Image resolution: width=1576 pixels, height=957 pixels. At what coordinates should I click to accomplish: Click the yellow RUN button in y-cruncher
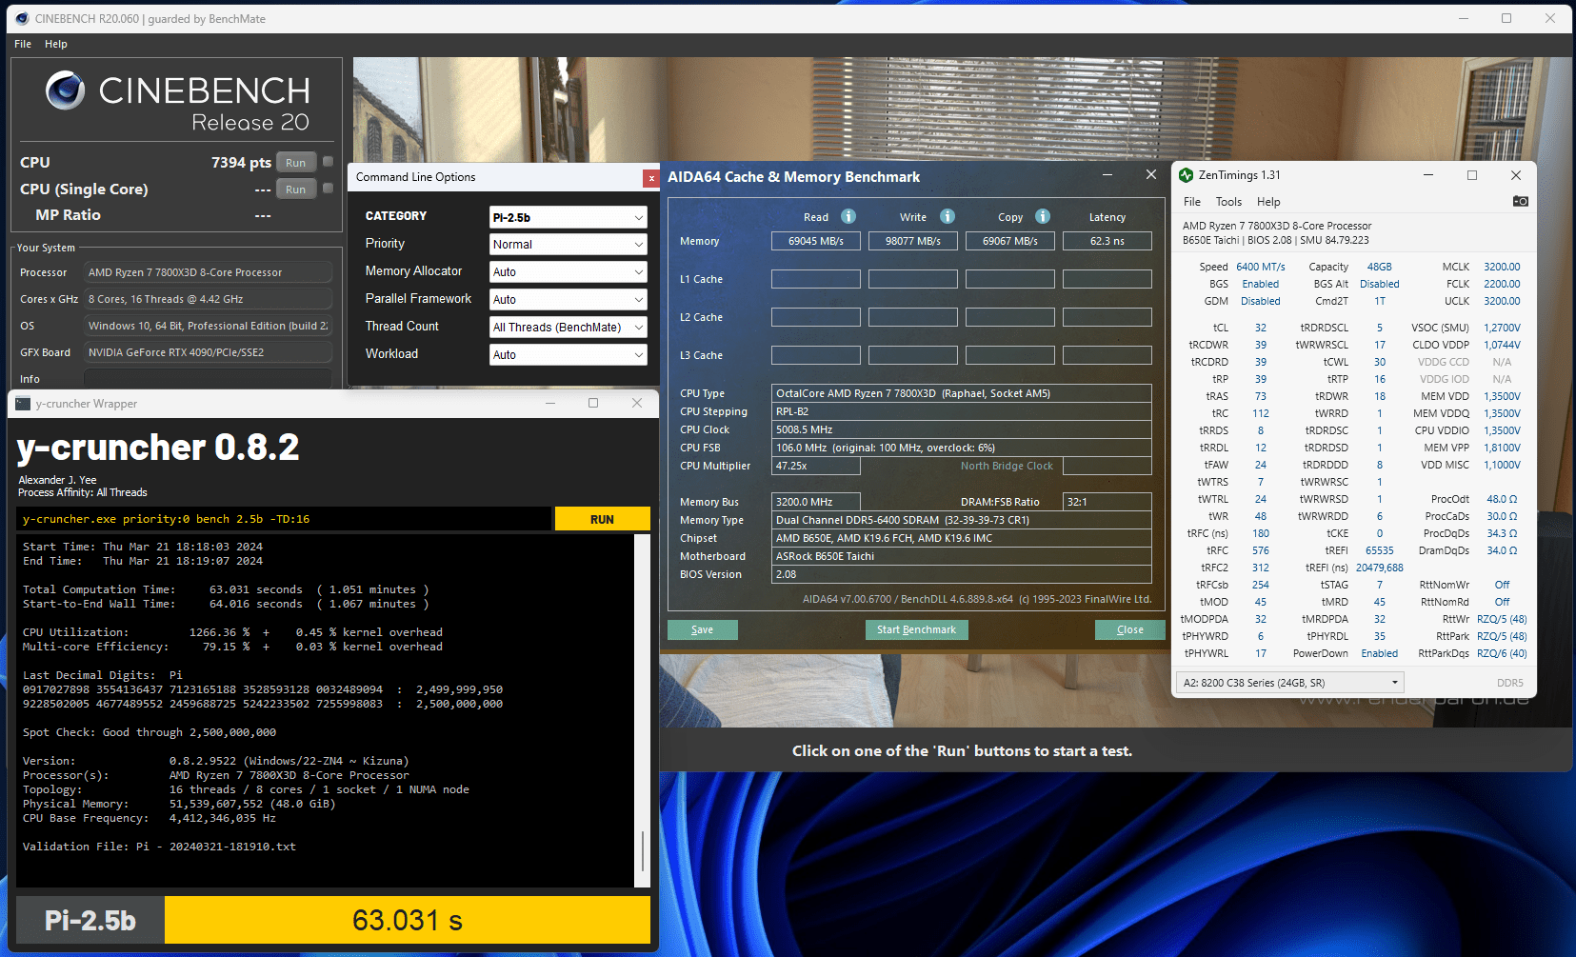[602, 519]
